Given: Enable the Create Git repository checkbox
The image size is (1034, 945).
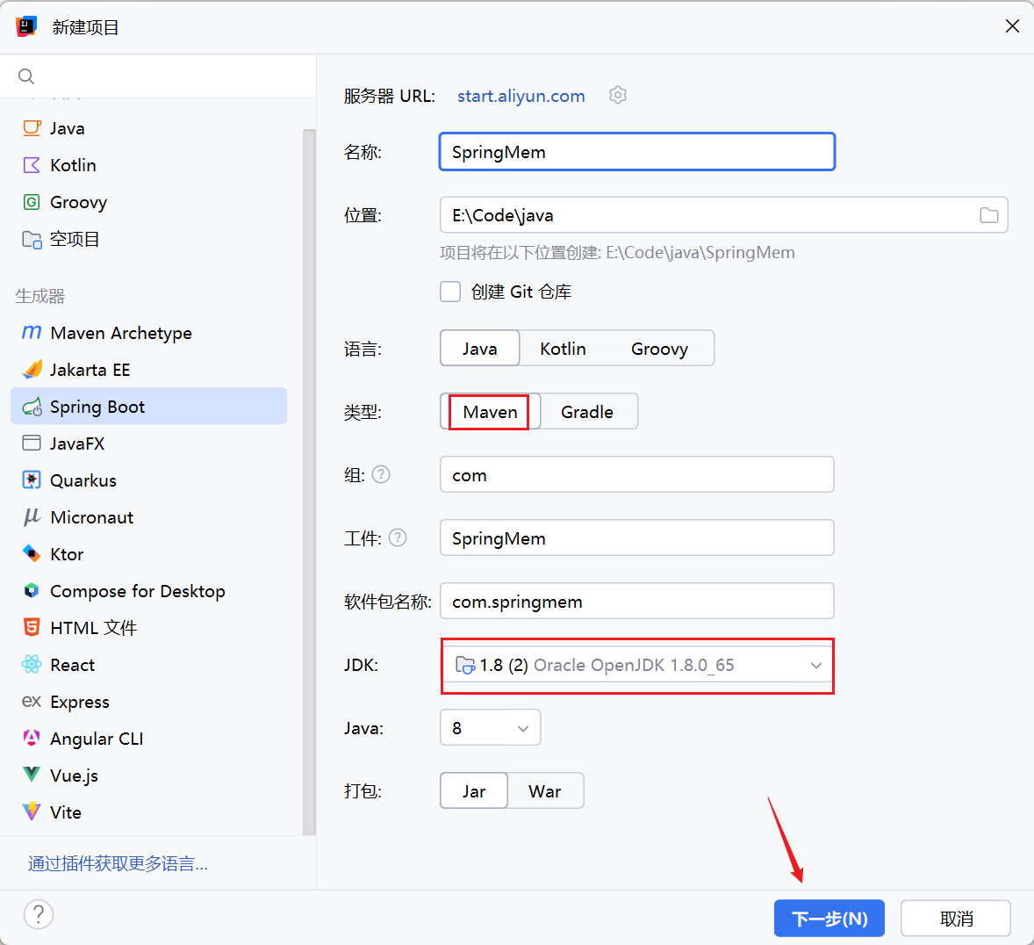Looking at the screenshot, I should click(450, 292).
